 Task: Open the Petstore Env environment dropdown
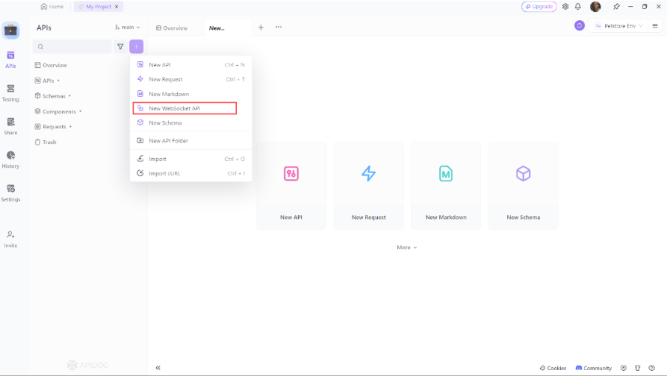[x=619, y=26]
